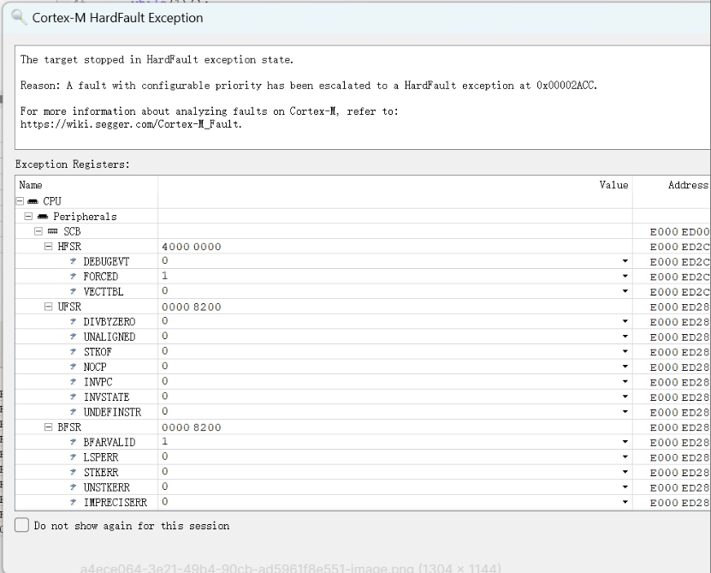Click the BFARVALID bitfield icon

(74, 442)
